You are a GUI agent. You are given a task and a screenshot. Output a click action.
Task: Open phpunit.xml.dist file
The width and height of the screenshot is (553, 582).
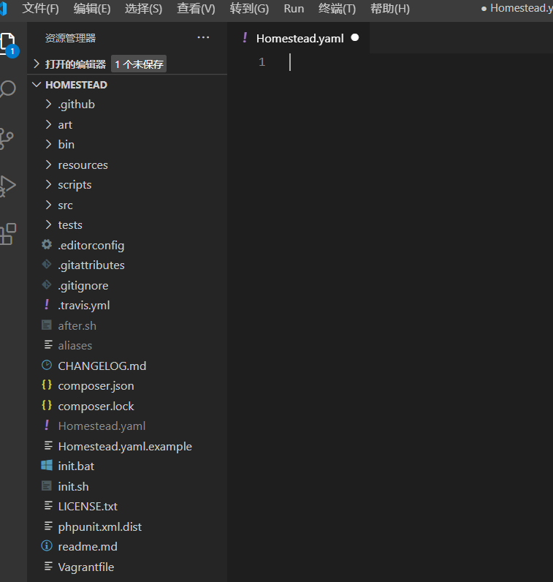point(100,526)
